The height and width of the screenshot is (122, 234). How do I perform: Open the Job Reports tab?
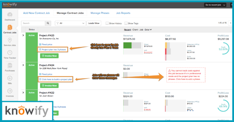tap(123, 13)
